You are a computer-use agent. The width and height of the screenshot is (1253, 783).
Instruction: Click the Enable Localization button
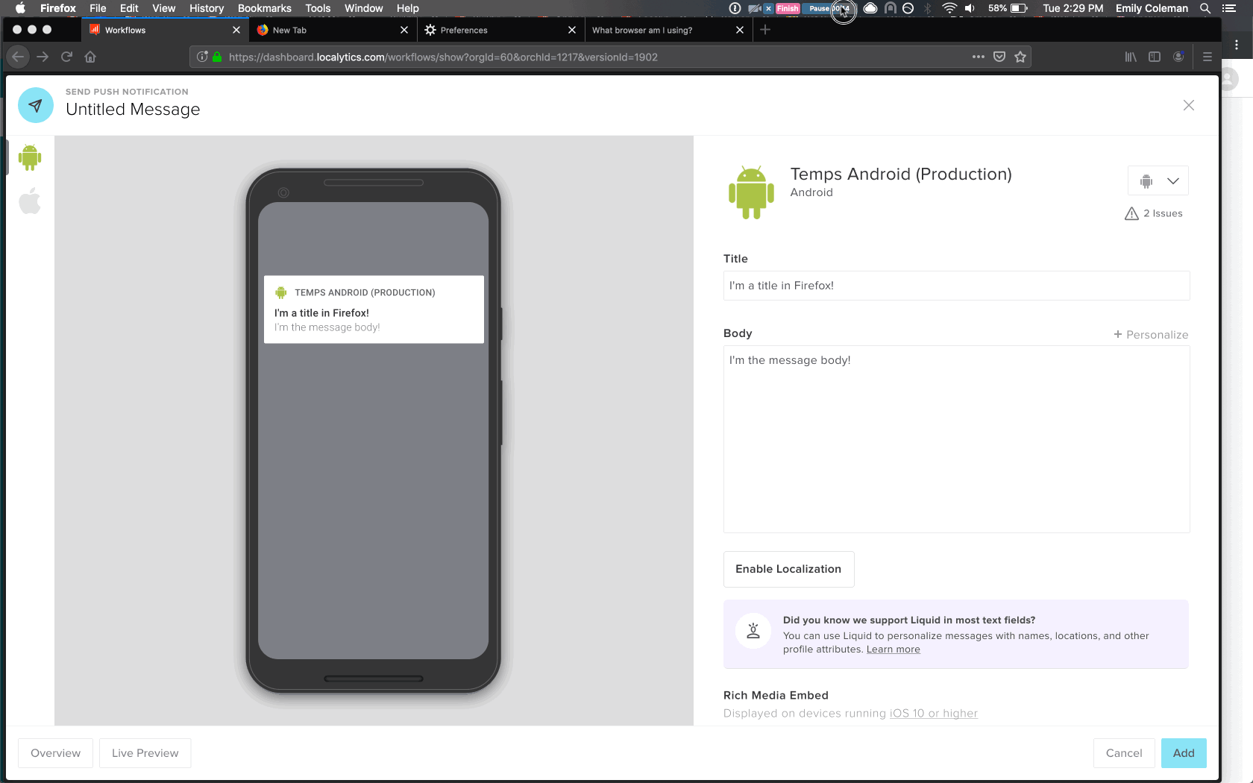(788, 569)
